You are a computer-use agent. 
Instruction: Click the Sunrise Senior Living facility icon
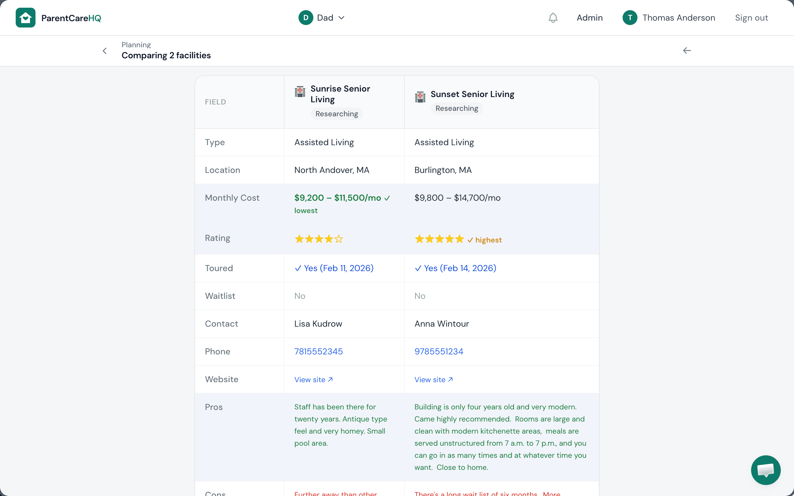click(299, 92)
